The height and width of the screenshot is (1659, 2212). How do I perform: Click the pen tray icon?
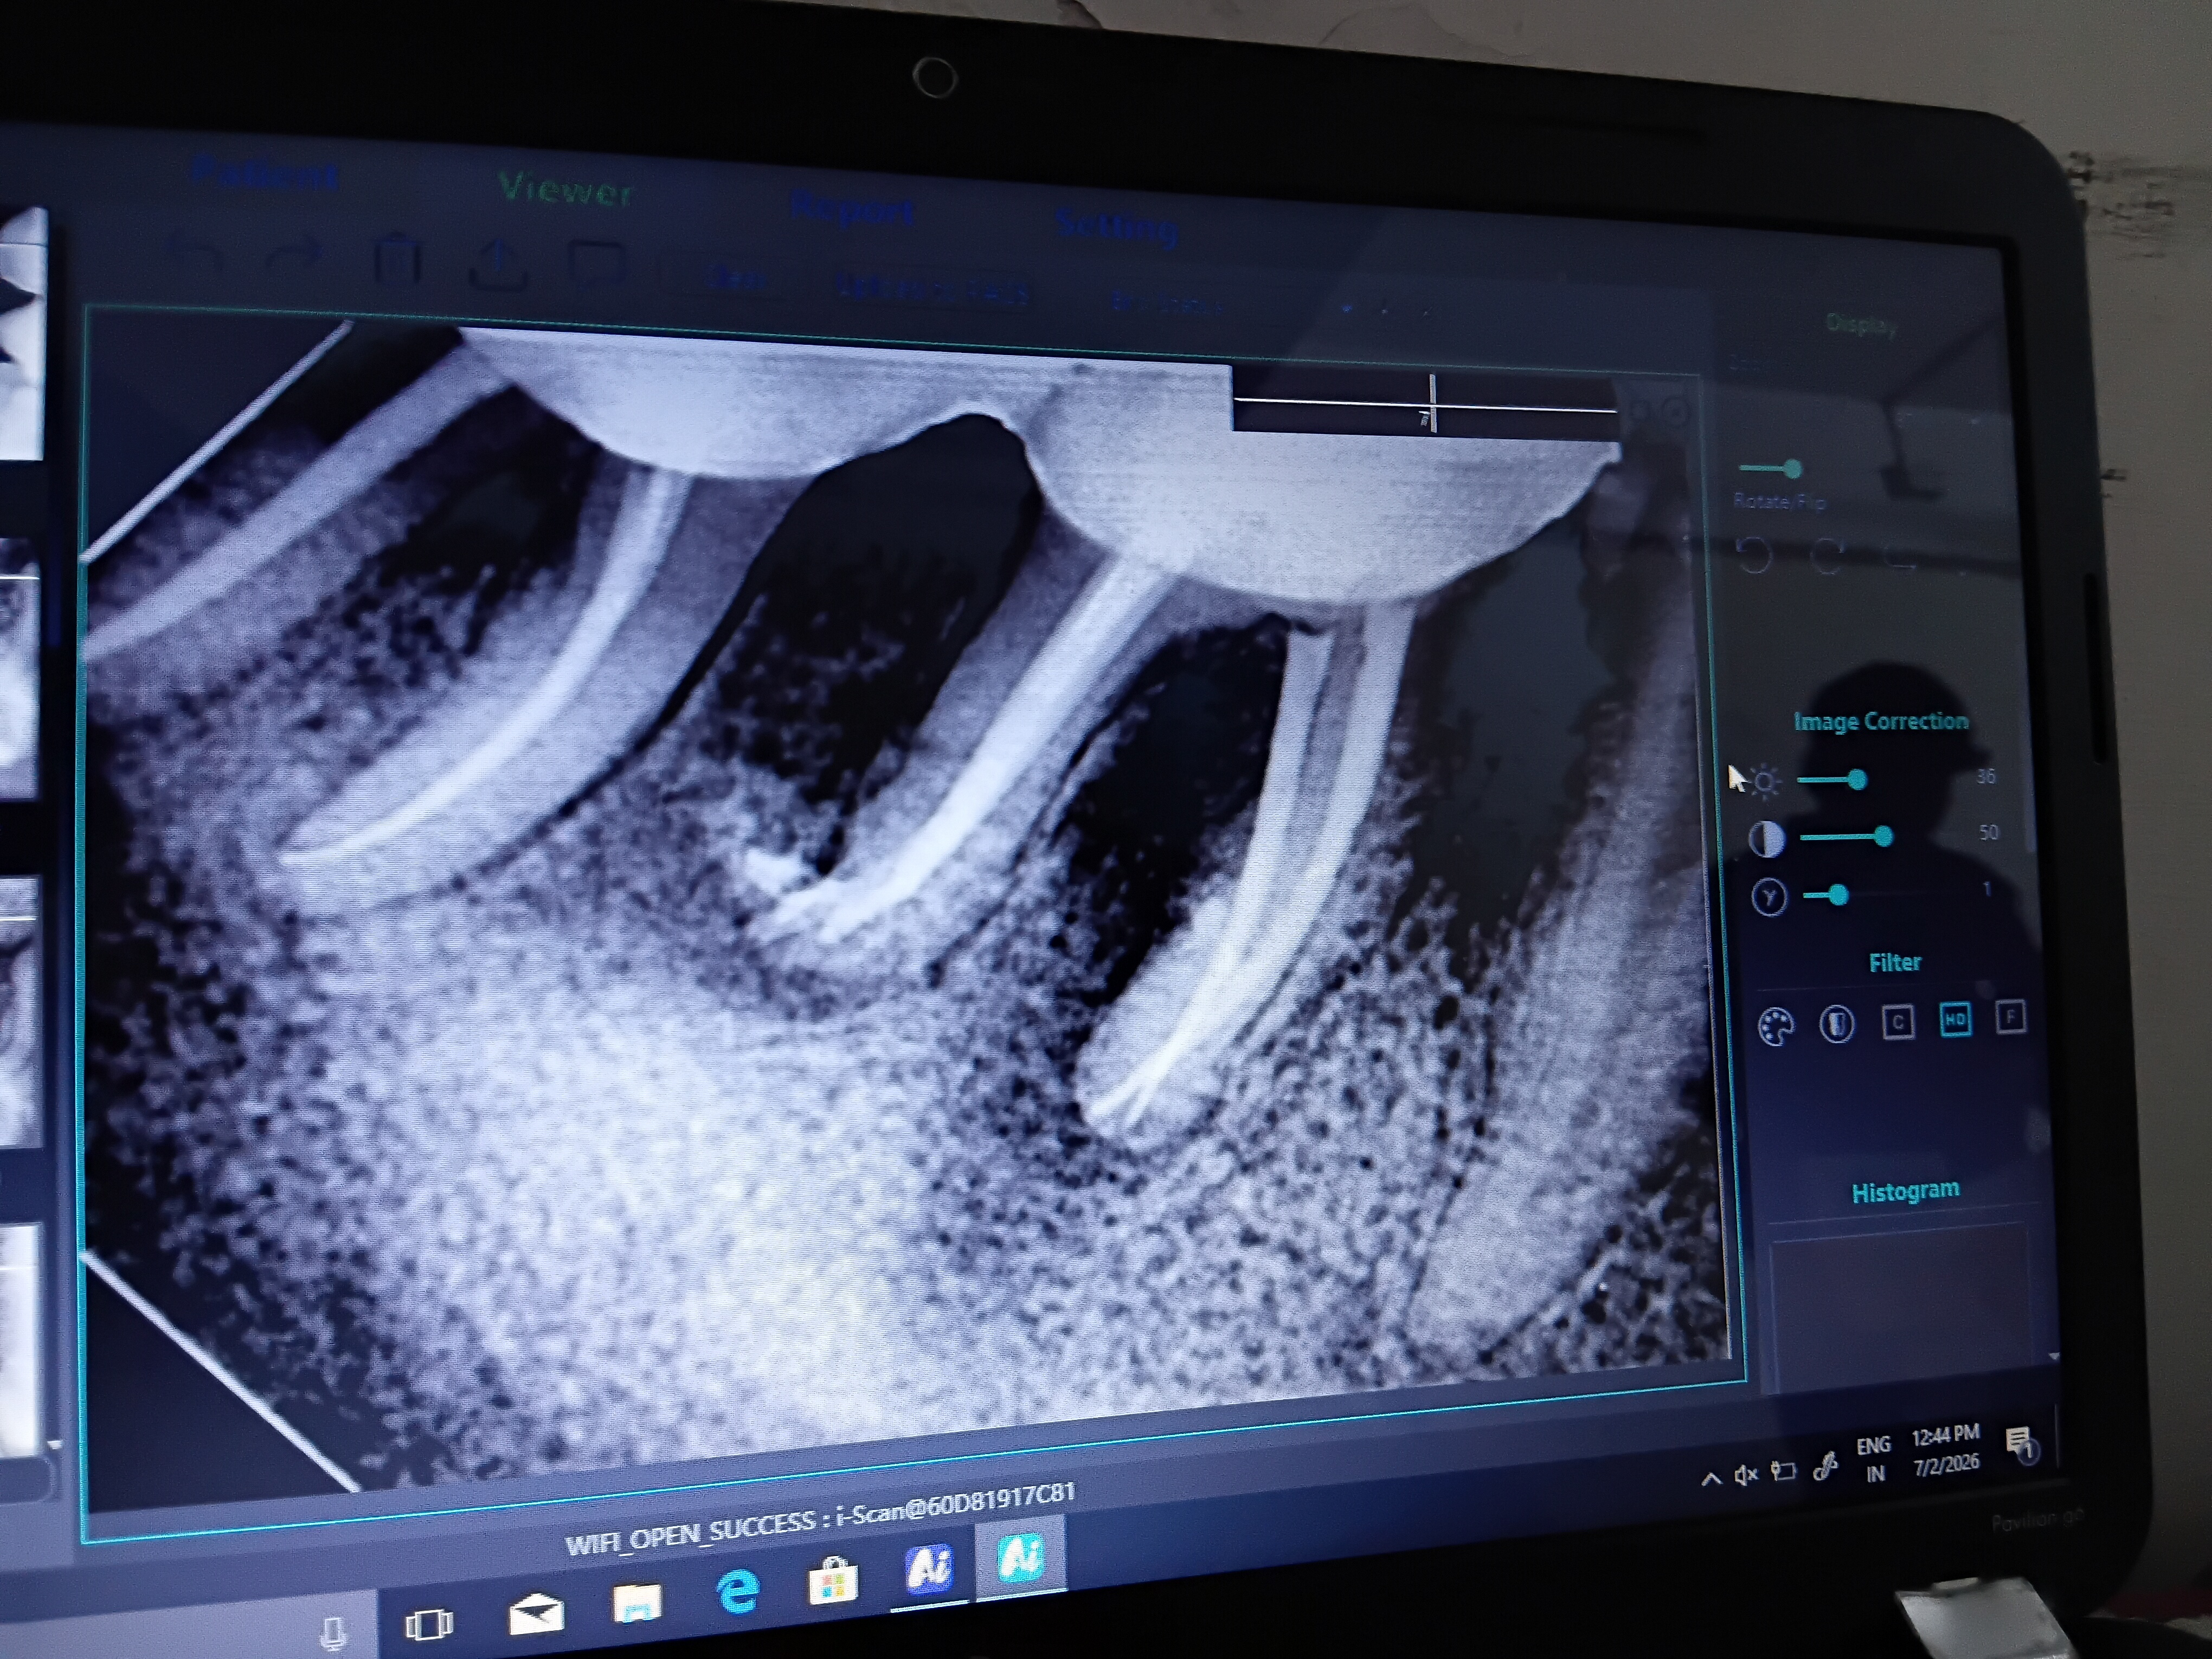click(1825, 1467)
